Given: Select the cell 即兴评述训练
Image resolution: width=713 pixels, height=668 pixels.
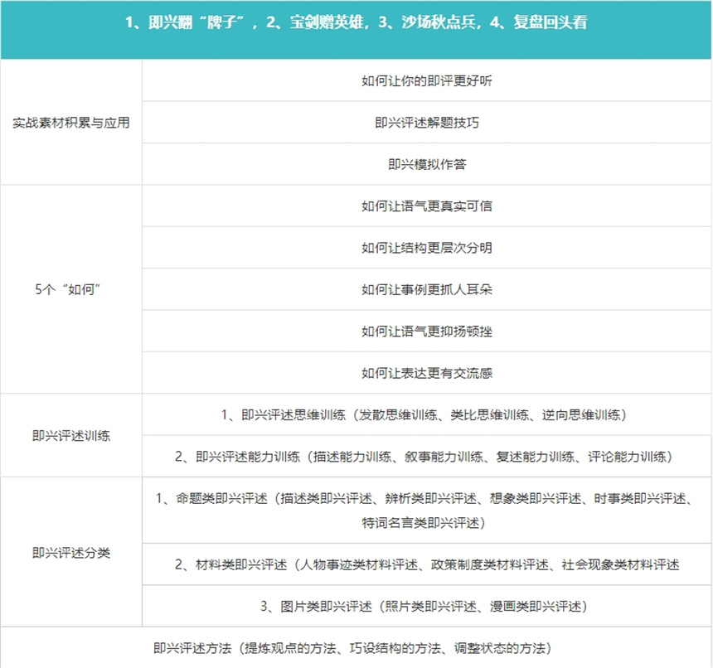Looking at the screenshot, I should point(71,435).
